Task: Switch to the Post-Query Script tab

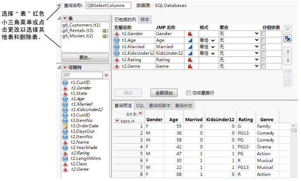Action: [x=160, y=106]
